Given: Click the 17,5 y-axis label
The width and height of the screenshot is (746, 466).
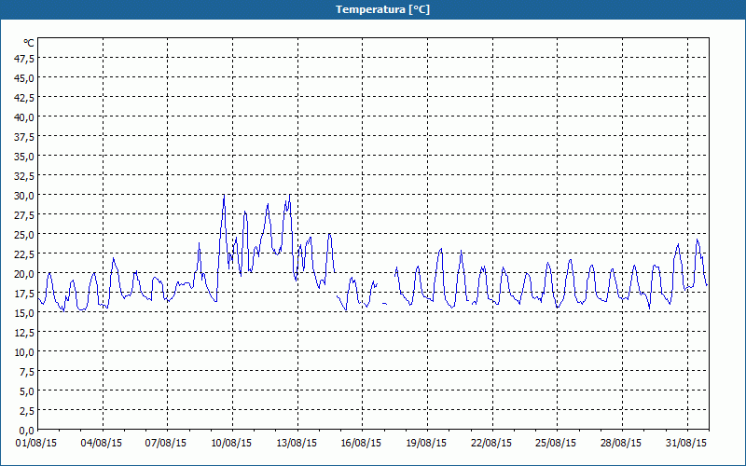Looking at the screenshot, I should pos(25,294).
